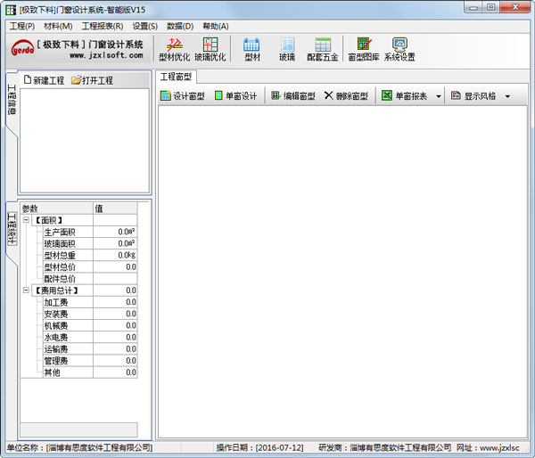The height and width of the screenshot is (458, 535).
Task: Click the application icon in title bar
Action: (x=11, y=10)
